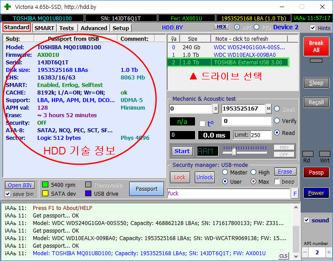
Task: Toggle the temperature t° checkbox
Action: pos(202,123)
